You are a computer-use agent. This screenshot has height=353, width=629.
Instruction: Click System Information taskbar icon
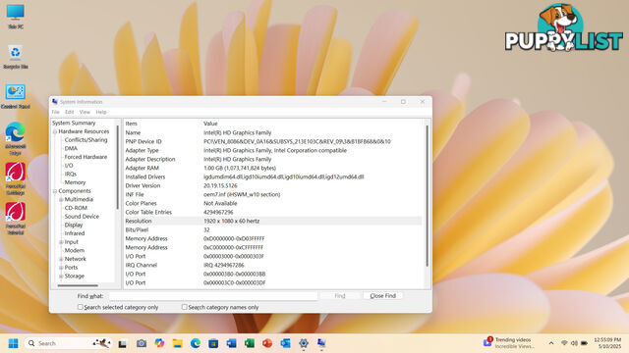[x=321, y=343]
